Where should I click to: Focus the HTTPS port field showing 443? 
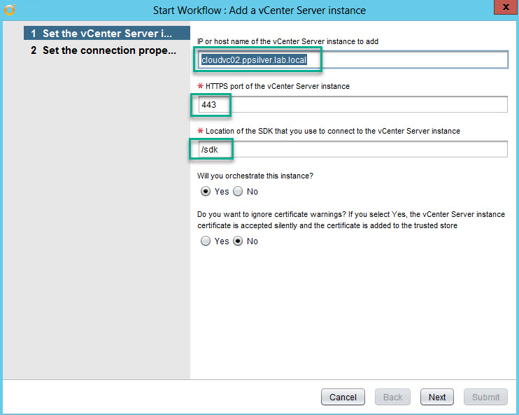353,104
